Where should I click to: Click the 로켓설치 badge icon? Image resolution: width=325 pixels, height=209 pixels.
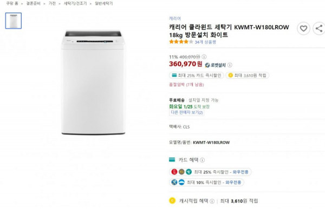coord(215,65)
